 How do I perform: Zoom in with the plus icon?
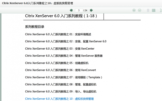tap(134, 10)
